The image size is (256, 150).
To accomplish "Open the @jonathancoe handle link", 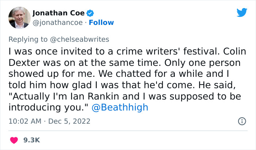I will click(x=55, y=23).
